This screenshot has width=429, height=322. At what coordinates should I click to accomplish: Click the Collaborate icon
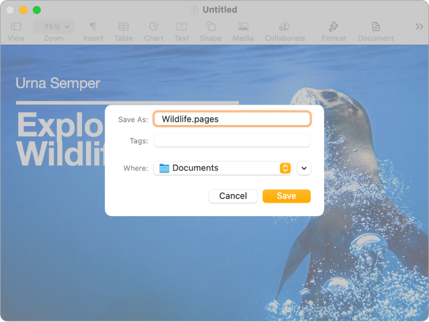tap(284, 27)
